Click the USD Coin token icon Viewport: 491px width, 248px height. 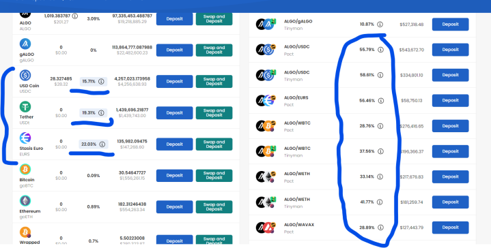tap(25, 75)
